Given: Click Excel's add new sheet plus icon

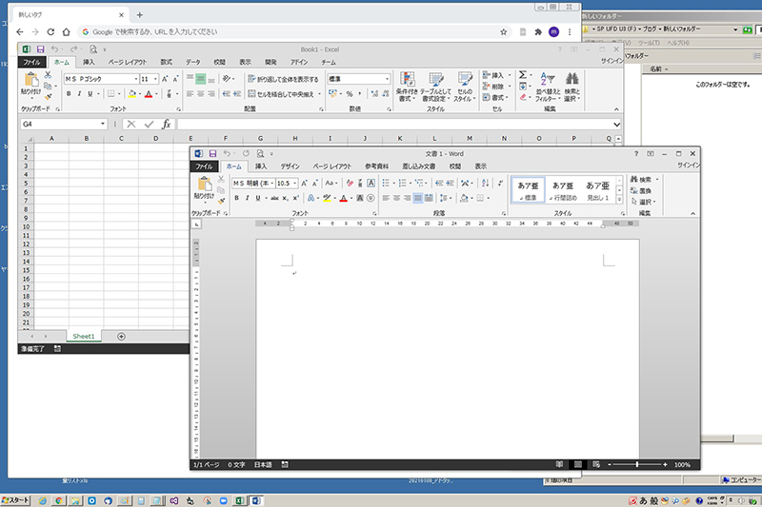Looking at the screenshot, I should coord(122,336).
